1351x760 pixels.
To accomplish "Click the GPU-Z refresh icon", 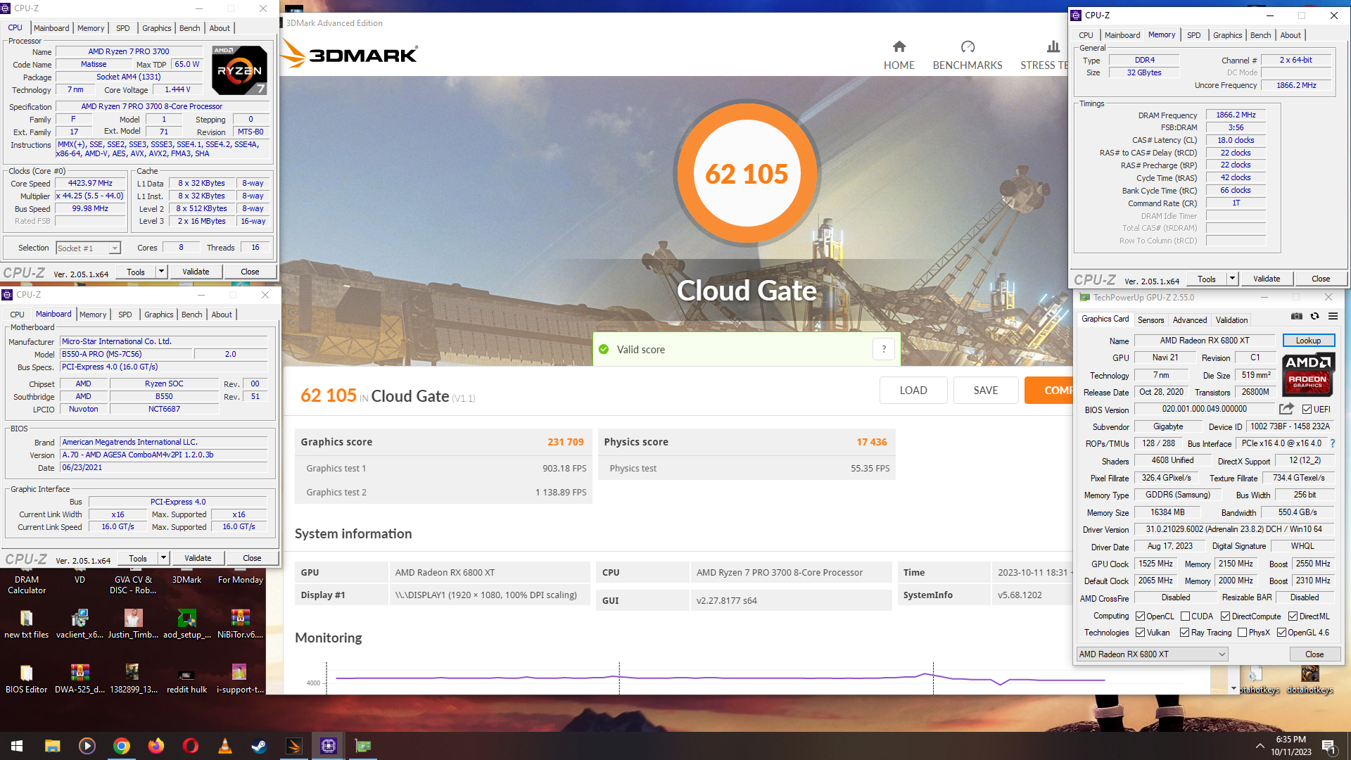I will coord(1314,317).
